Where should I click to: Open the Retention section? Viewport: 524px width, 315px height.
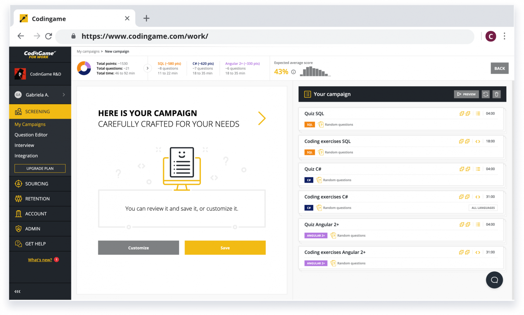pyautogui.click(x=37, y=199)
